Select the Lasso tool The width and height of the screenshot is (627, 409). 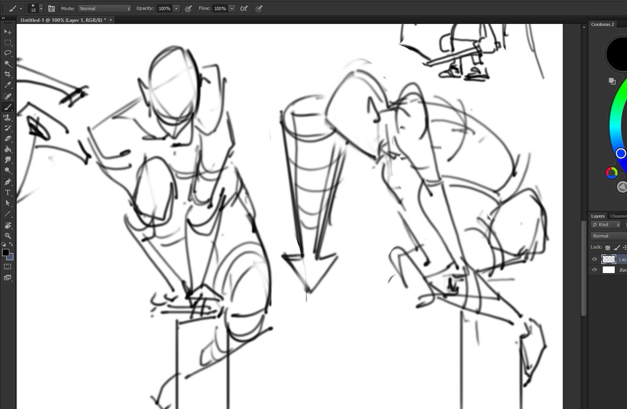pos(8,53)
